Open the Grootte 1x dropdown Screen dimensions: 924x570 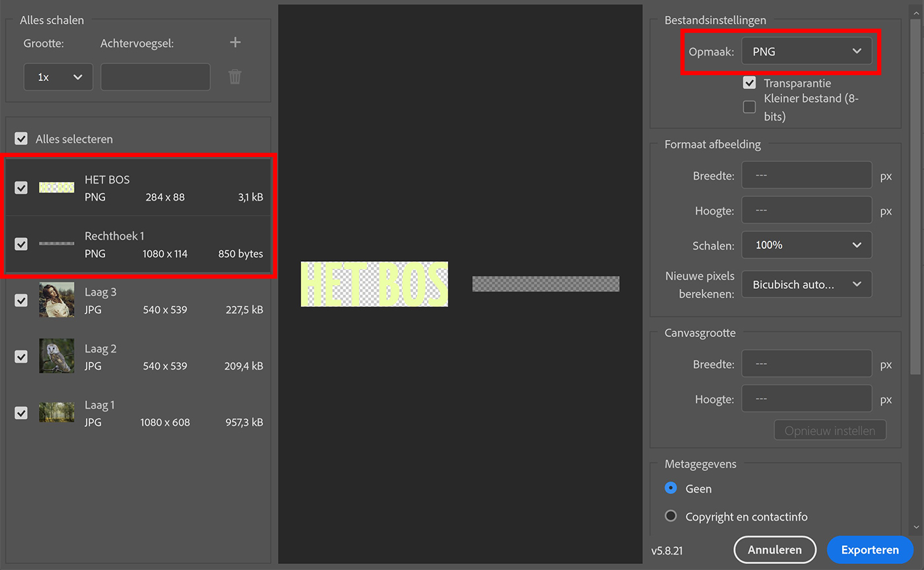click(58, 77)
